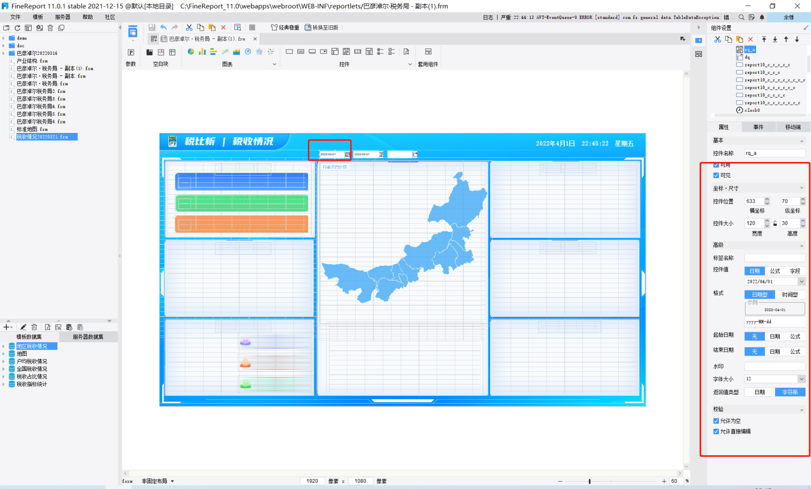Click the 参数 parameter panel icon
The image size is (811, 489).
point(131,52)
